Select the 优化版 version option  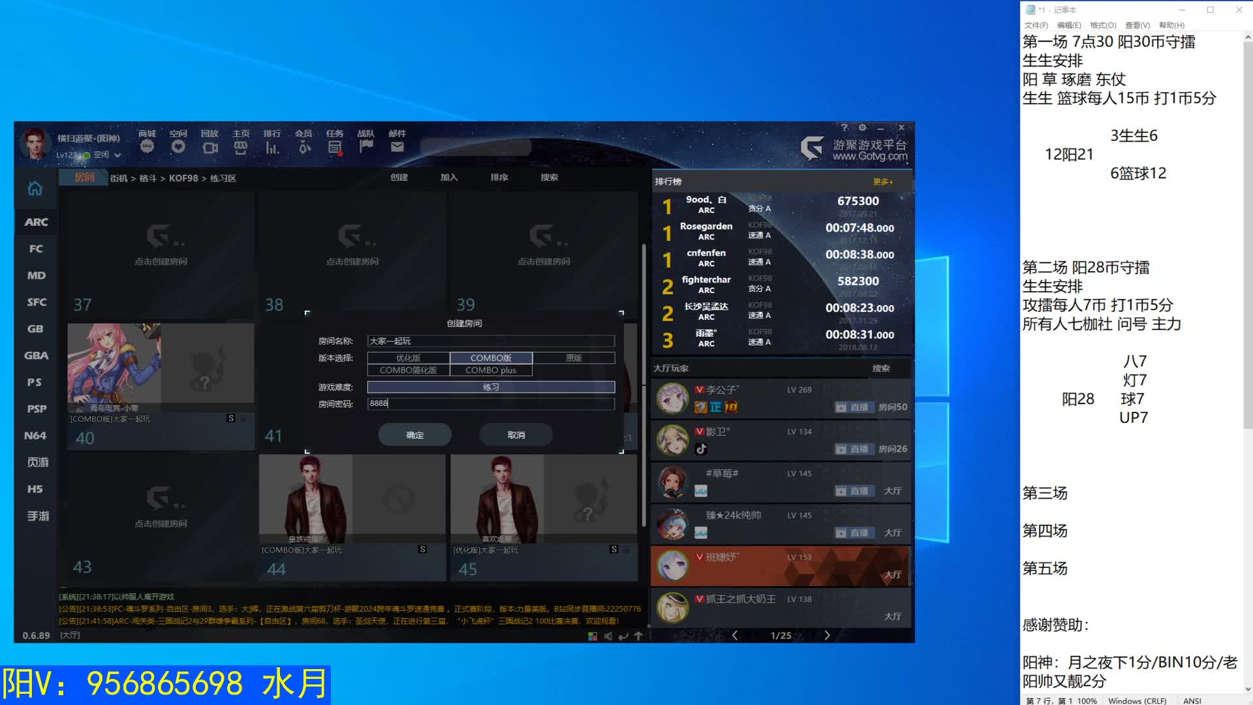pyautogui.click(x=408, y=358)
